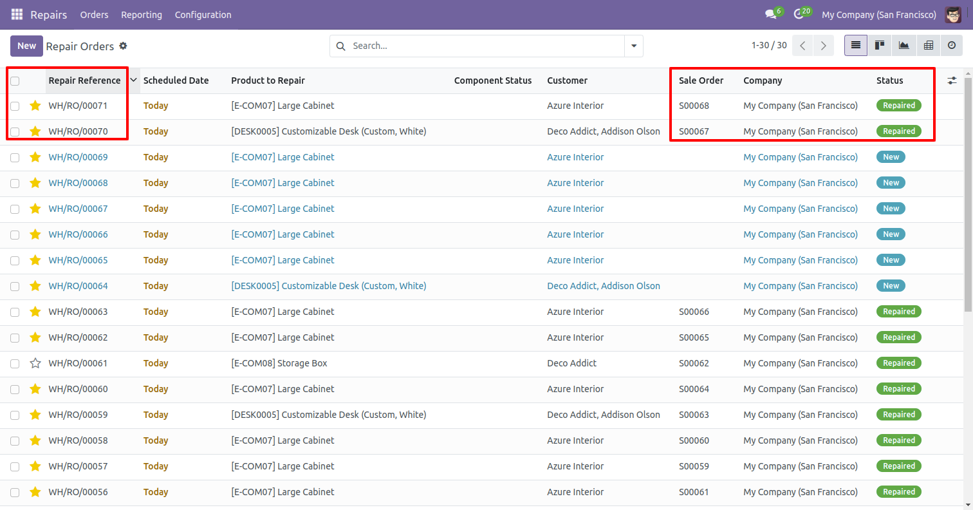Open the conversations chat icon

[x=770, y=14]
